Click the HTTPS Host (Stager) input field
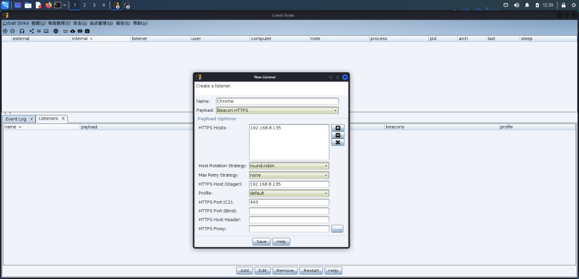 tap(289, 184)
